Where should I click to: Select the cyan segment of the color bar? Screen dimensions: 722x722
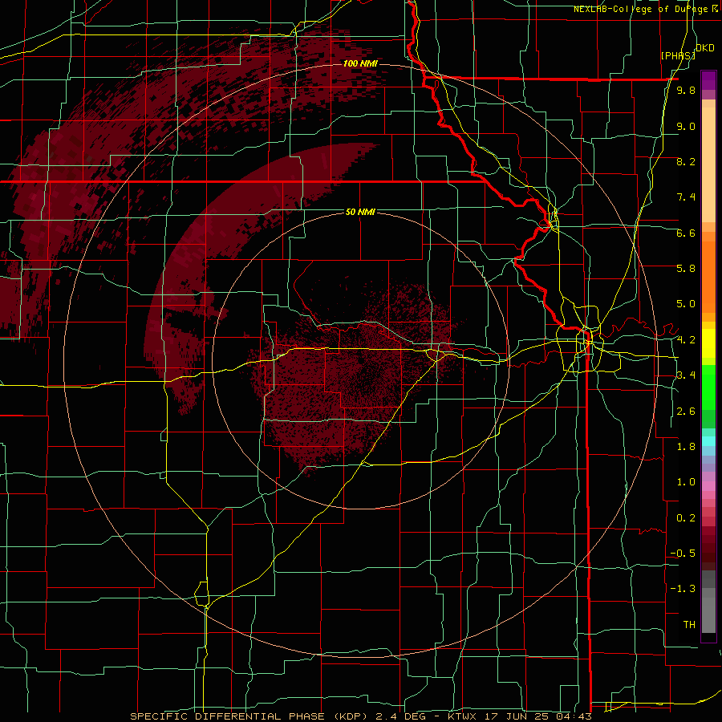point(708,441)
